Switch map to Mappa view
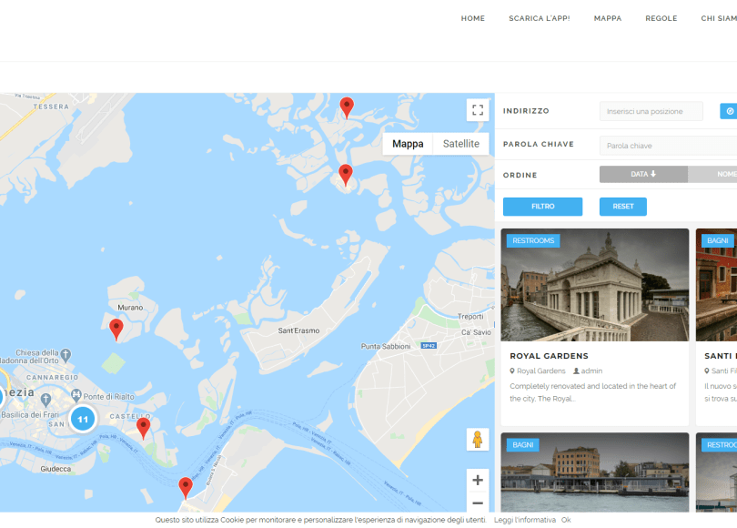This screenshot has width=737, height=528. tap(408, 144)
